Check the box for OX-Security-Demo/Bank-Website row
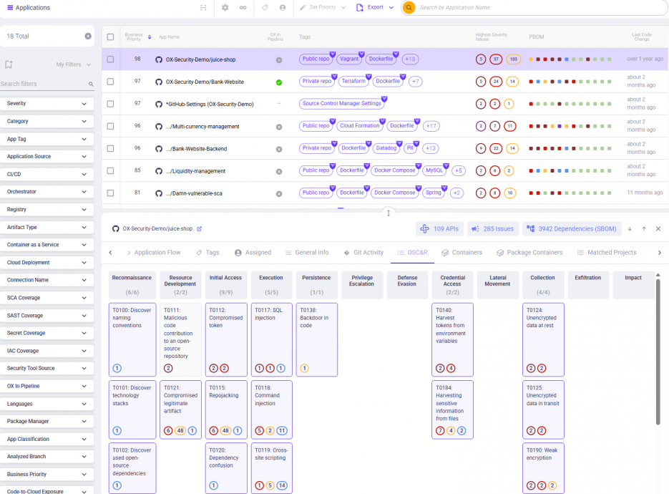 point(110,82)
